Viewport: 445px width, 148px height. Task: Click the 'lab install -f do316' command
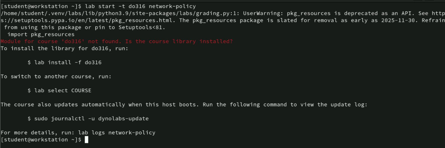68,62
